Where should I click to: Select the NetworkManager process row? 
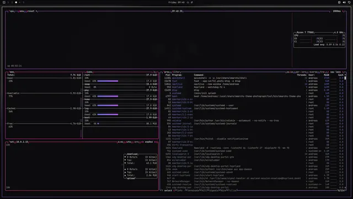[x=253, y=181]
